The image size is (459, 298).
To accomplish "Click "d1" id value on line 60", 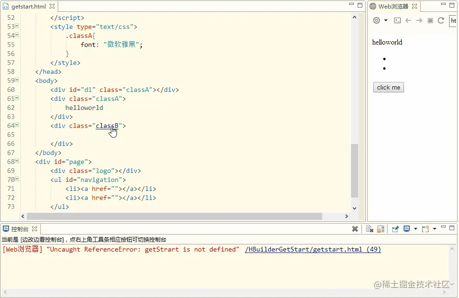I will (x=88, y=90).
